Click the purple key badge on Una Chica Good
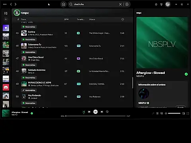The width and height of the screenshot is (191, 143). [x=78, y=58]
